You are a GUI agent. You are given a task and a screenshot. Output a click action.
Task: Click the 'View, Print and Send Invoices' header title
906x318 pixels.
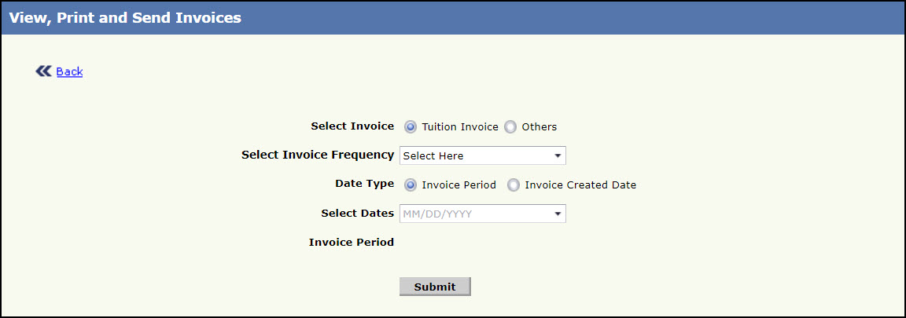125,17
